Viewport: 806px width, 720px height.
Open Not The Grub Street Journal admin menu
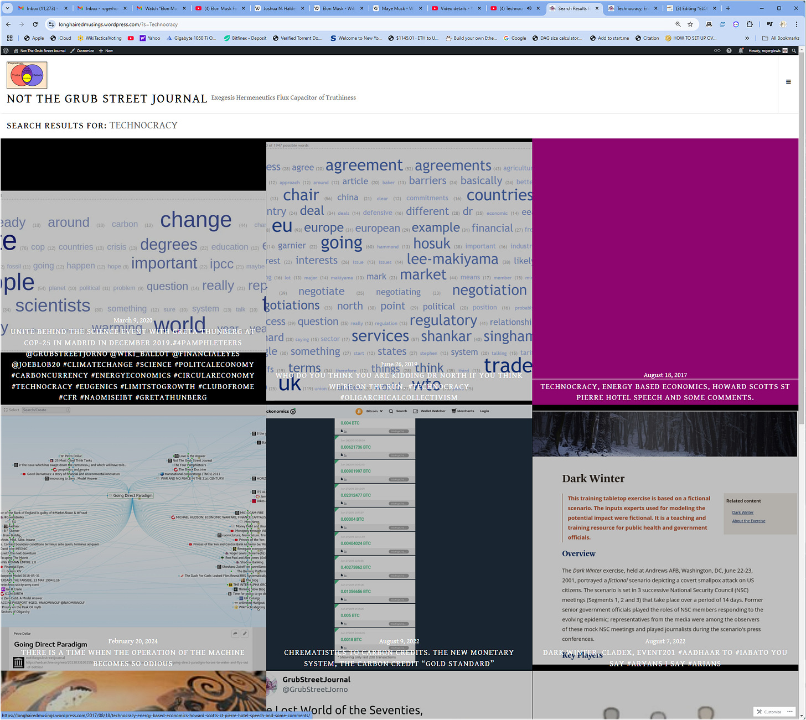[x=39, y=50]
